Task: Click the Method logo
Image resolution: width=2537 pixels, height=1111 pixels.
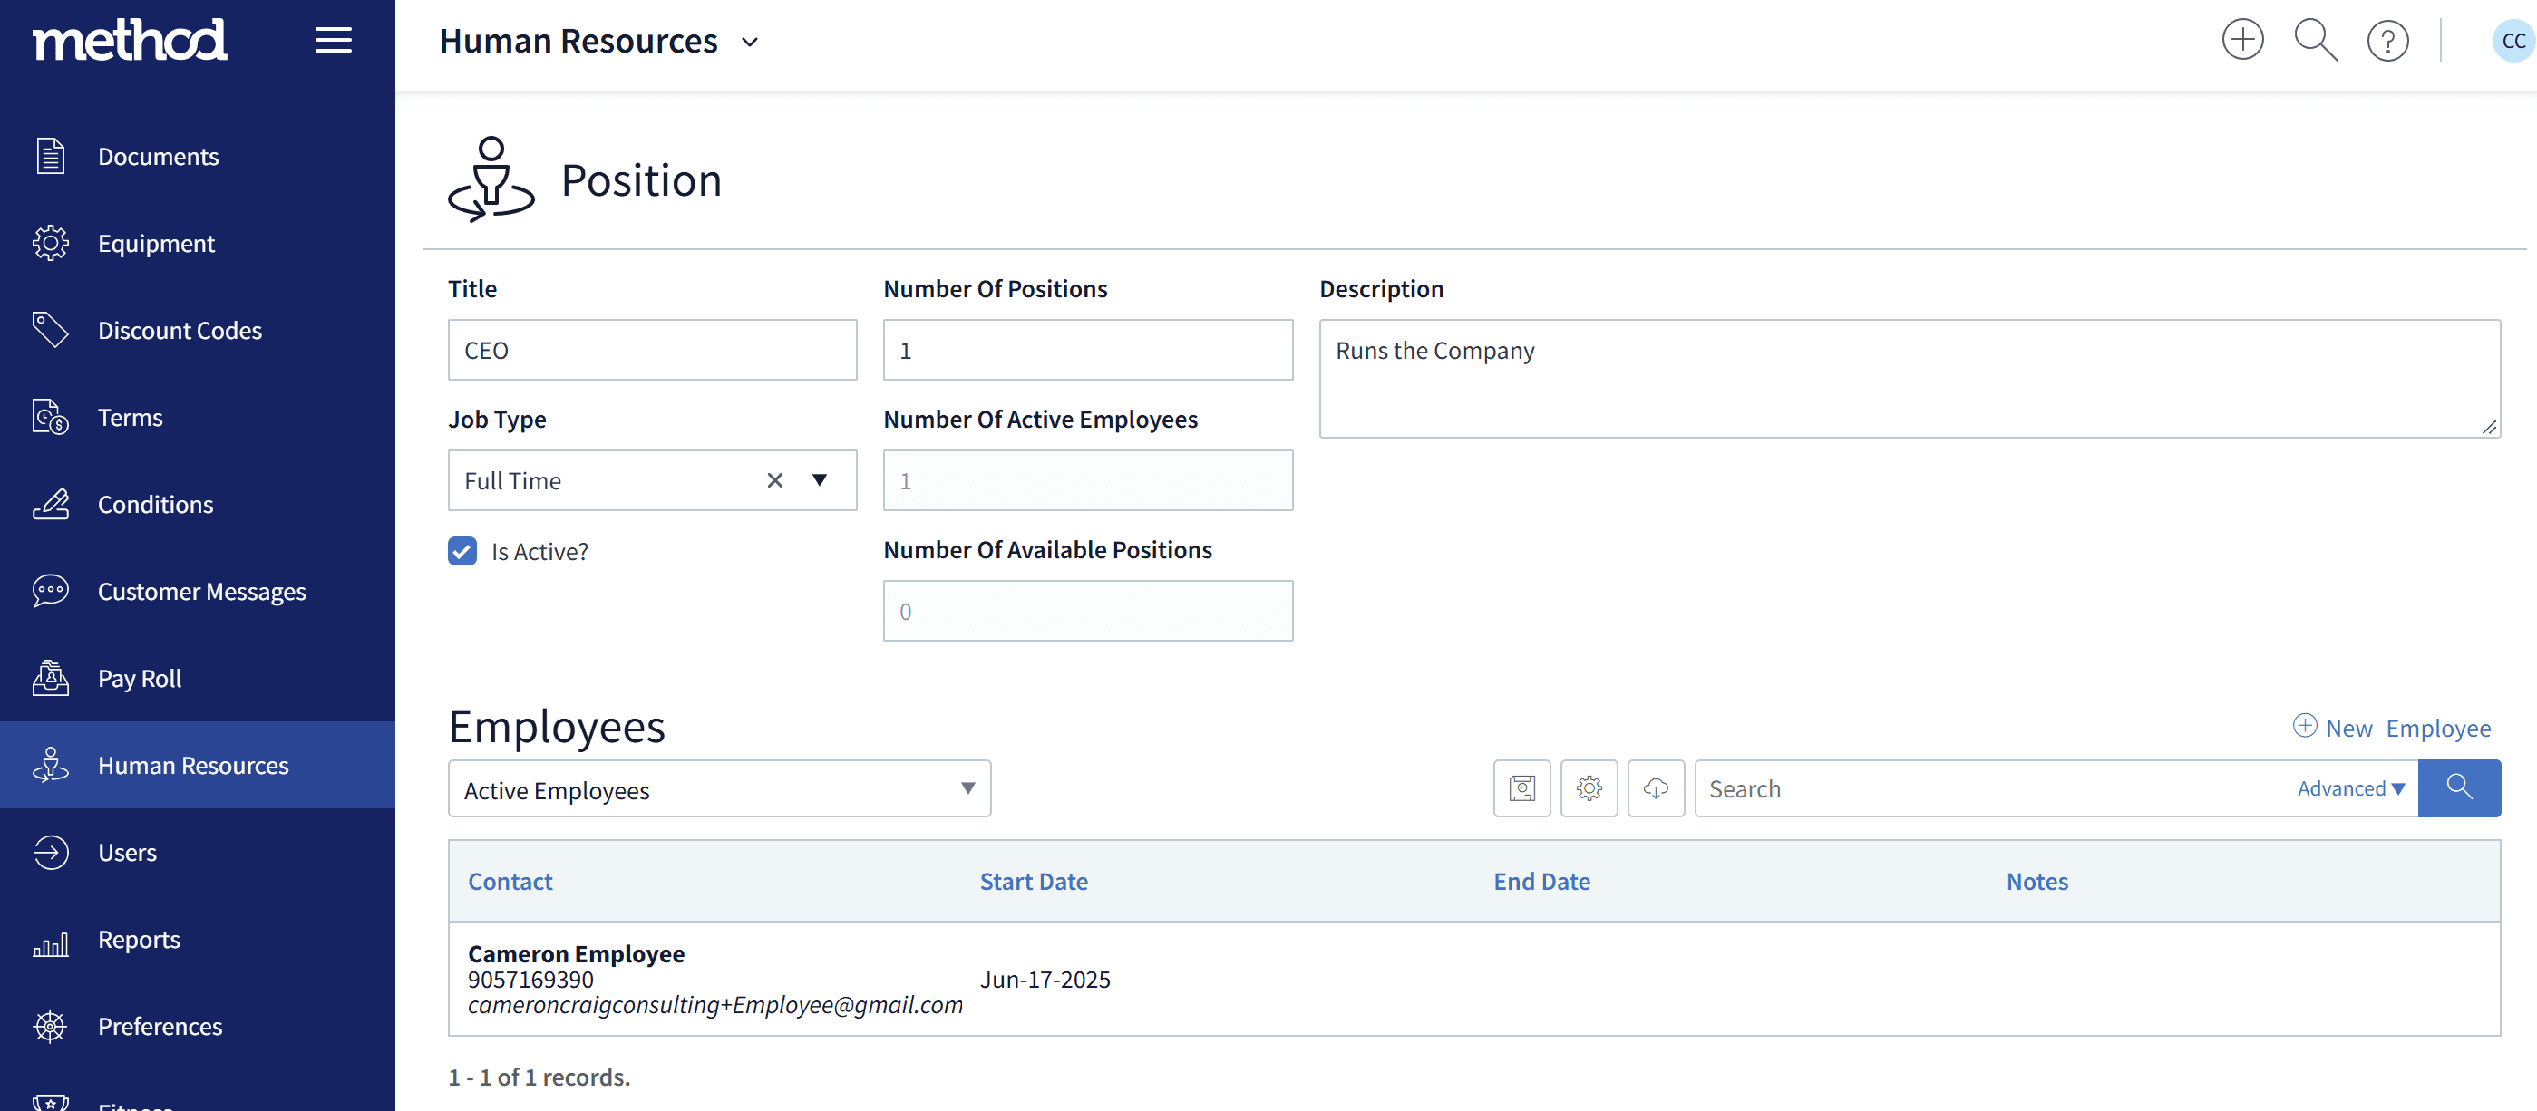Action: tap(129, 41)
